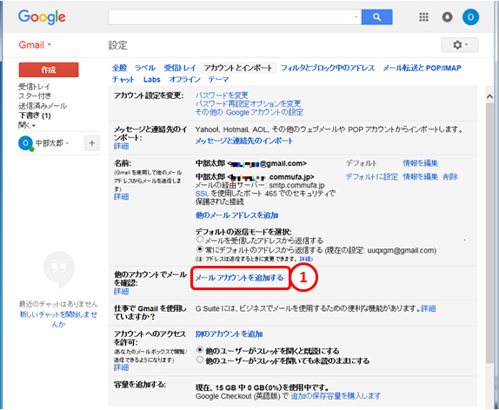This screenshot has width=499, height=410.
Task: Select 常にデフォルトのアドレスから返信する radio button
Action: pos(200,248)
